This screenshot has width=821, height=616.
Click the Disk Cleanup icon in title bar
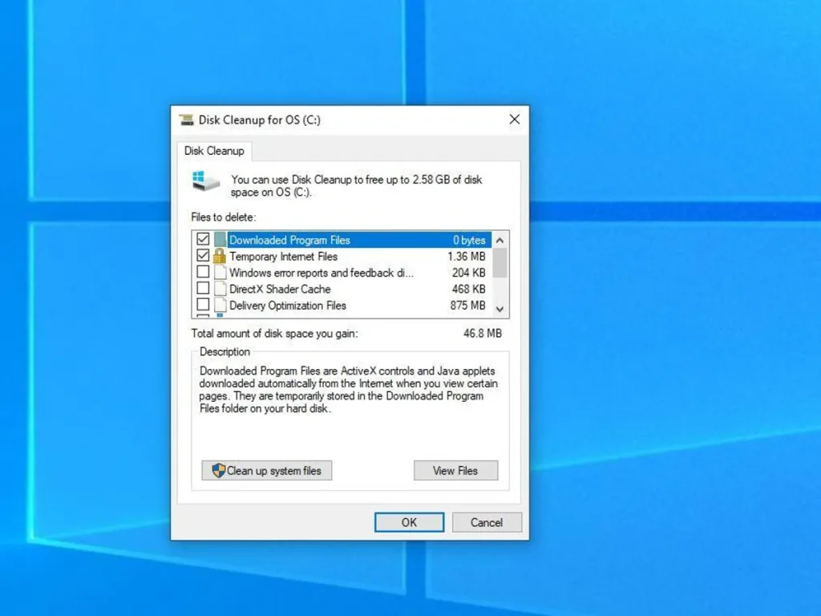185,119
